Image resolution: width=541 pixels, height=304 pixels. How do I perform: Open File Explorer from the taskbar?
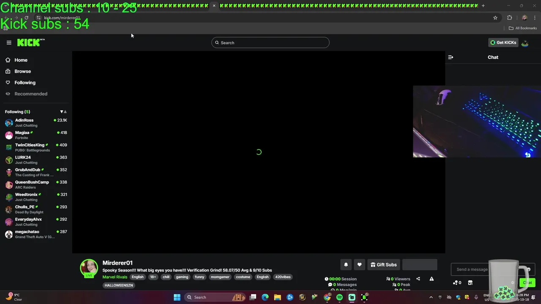[277, 297]
